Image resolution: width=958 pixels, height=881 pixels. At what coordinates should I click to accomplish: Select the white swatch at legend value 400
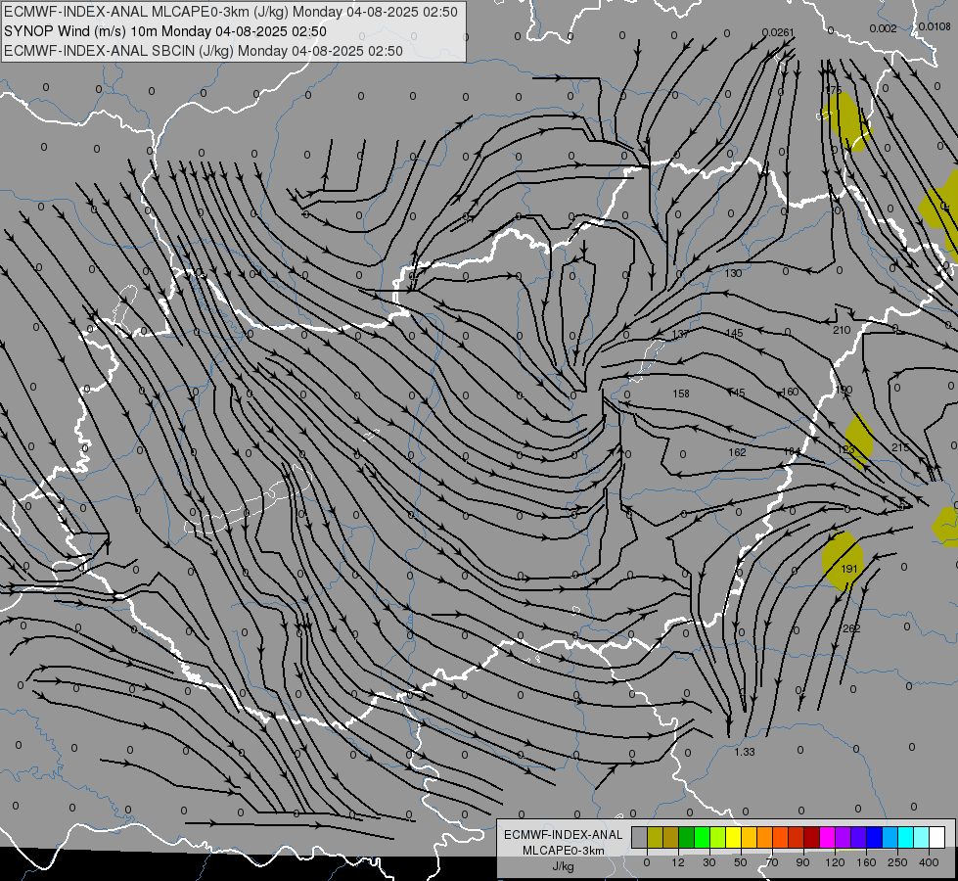937,837
